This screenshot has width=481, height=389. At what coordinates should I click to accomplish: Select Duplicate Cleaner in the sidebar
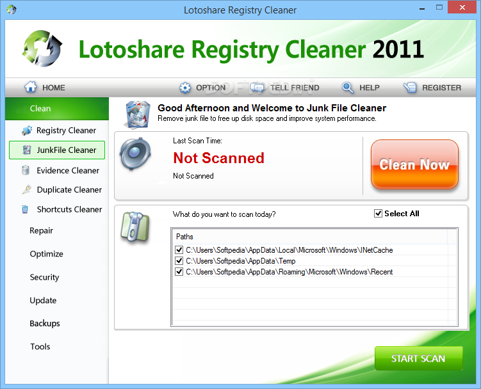[x=69, y=190]
